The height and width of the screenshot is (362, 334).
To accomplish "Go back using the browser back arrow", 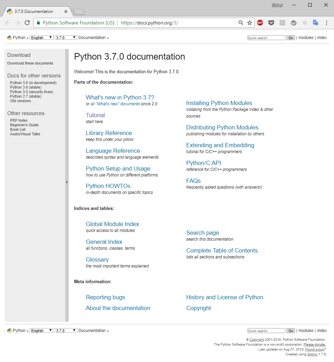I will coord(8,23).
